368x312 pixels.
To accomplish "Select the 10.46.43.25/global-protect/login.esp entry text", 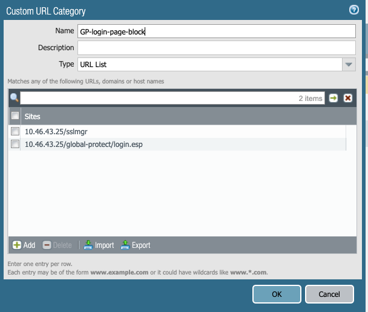I will point(84,144).
